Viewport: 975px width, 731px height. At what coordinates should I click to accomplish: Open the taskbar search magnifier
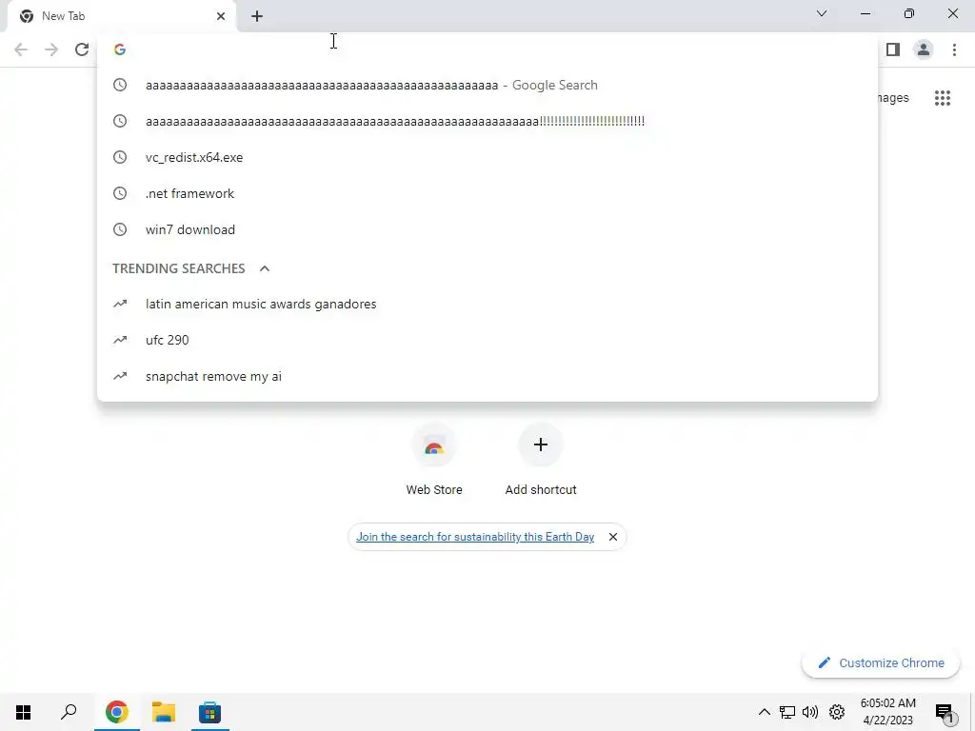69,712
